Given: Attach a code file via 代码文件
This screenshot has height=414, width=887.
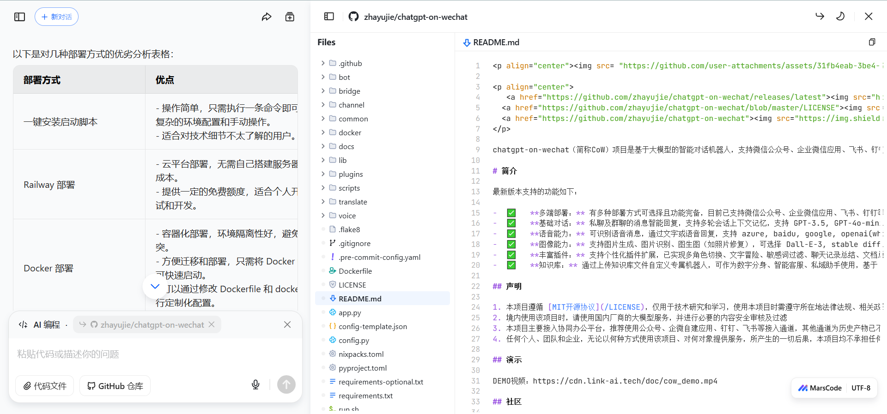Looking at the screenshot, I should 45,385.
